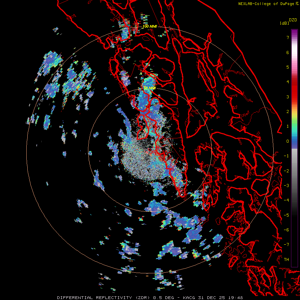Click the [dB] unit label
Viewport: 300px width, 300px height.
285,23
